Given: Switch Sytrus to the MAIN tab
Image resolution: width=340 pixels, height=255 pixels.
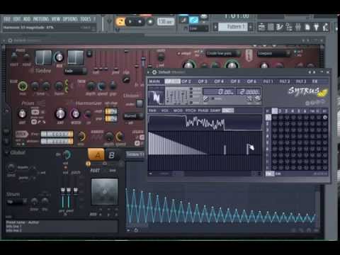Looking at the screenshot, I should coord(154,81).
